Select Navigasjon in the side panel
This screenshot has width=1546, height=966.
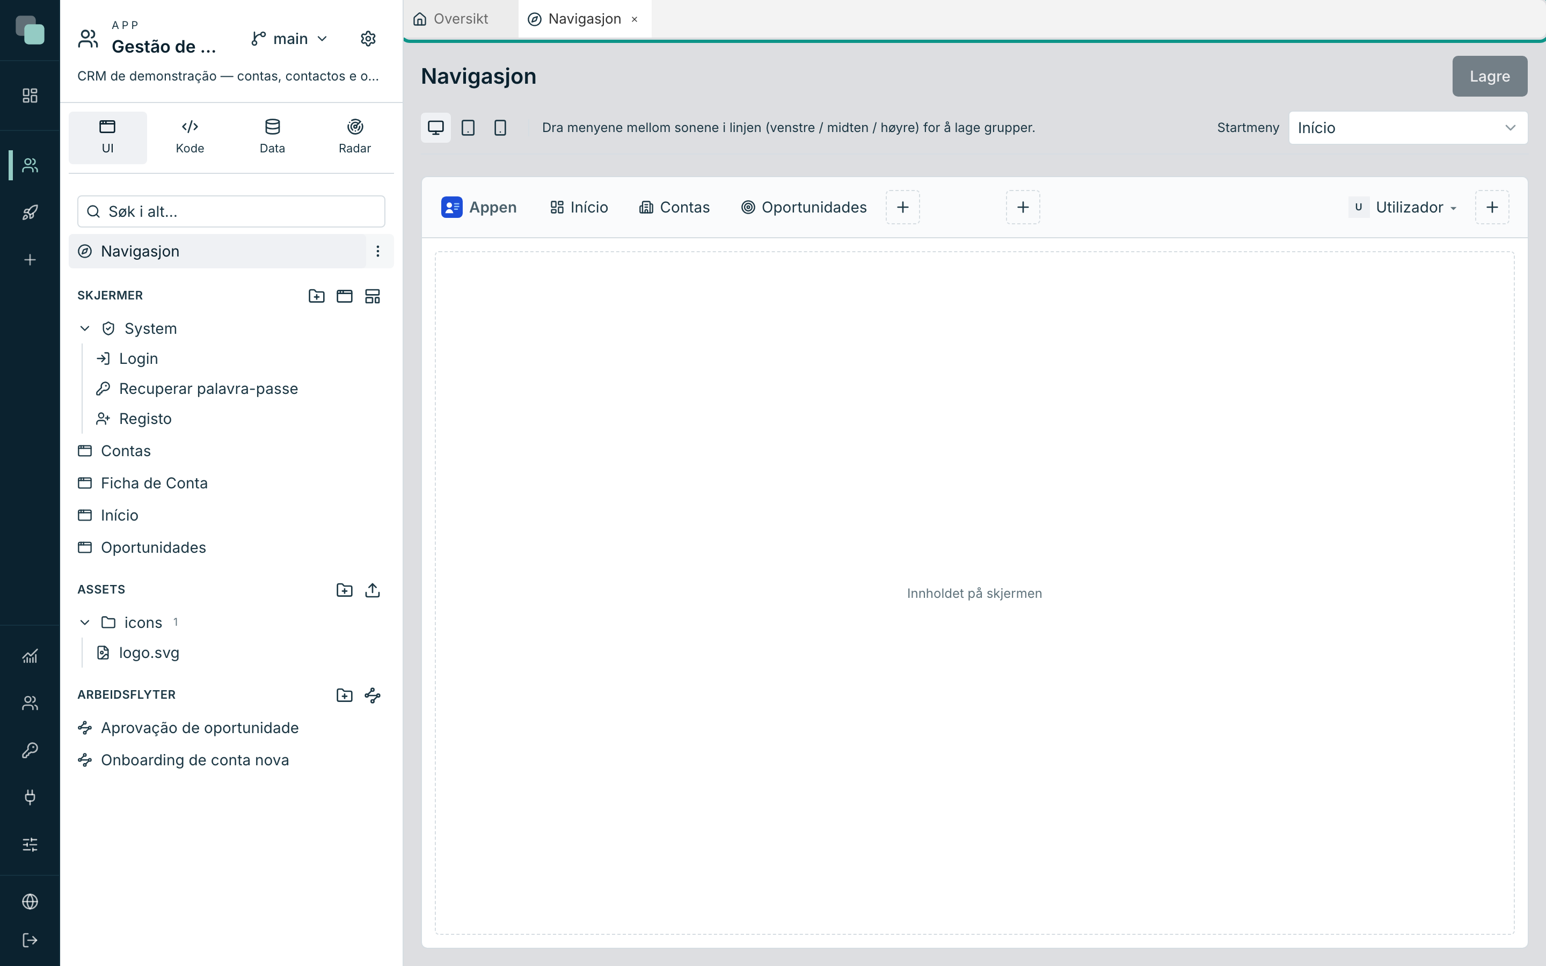point(217,251)
